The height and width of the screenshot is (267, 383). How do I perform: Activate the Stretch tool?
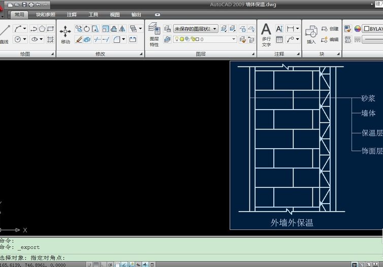tap(95, 29)
